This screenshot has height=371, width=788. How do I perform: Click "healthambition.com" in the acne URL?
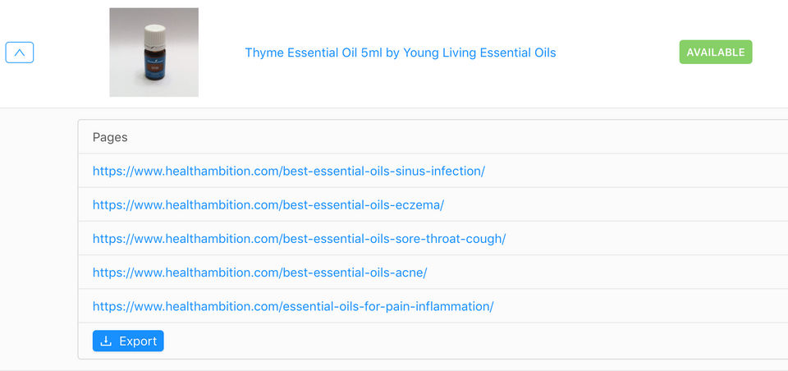pyautogui.click(x=222, y=273)
